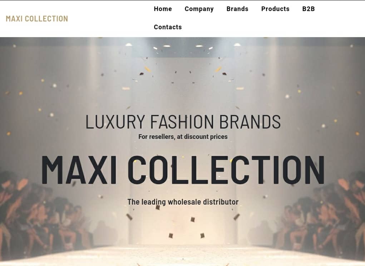Visit the B2B section link

click(x=309, y=9)
